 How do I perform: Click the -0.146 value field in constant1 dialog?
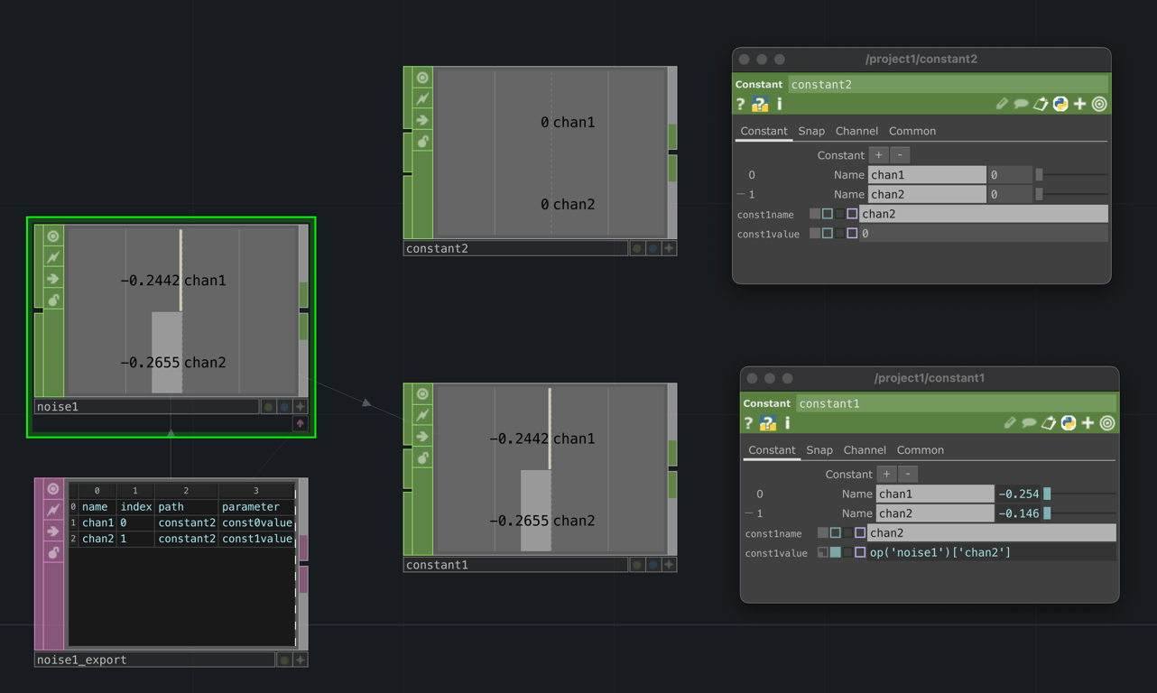click(1018, 513)
